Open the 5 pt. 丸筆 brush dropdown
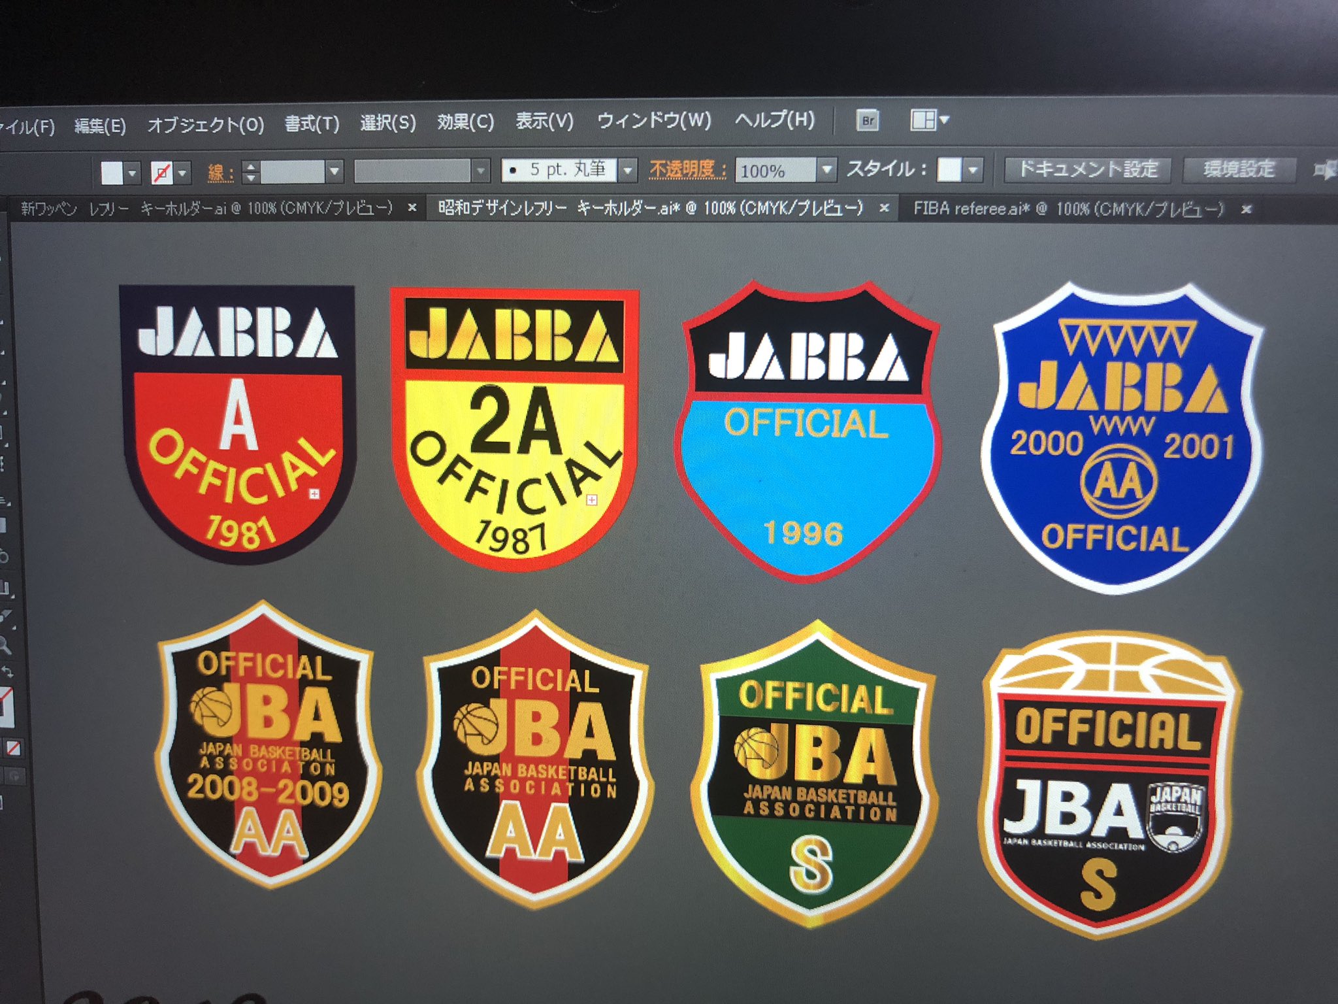 (628, 171)
